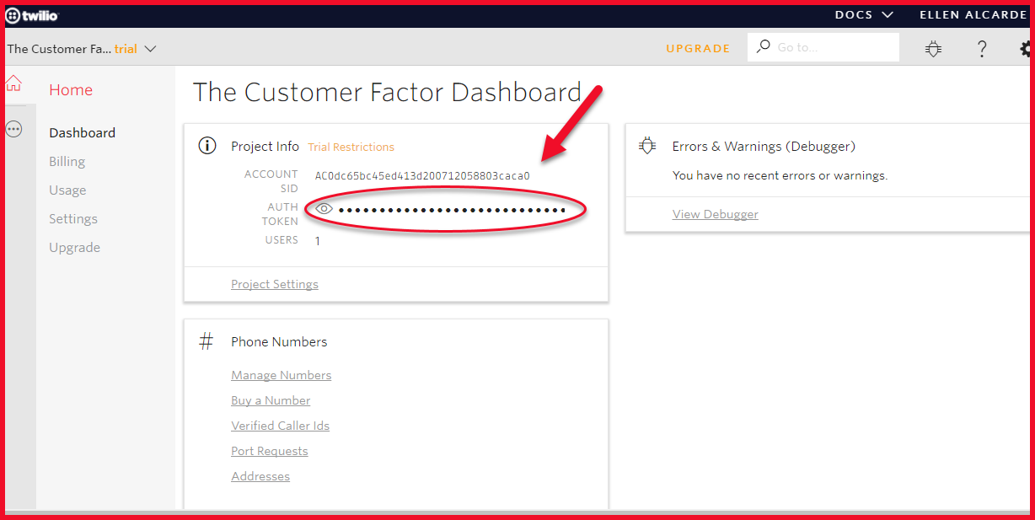Viewport: 1035px width, 520px height.
Task: Open the settings gear icon
Action: pos(1027,48)
